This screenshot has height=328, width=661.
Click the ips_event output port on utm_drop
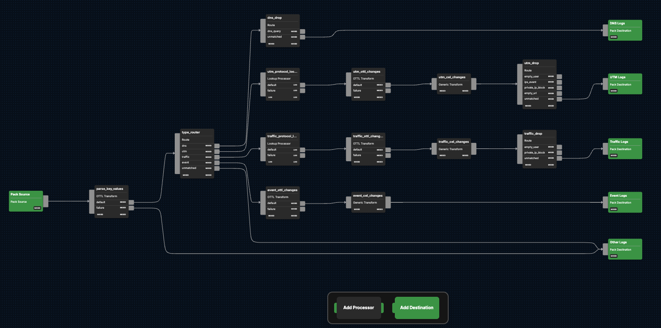point(559,82)
